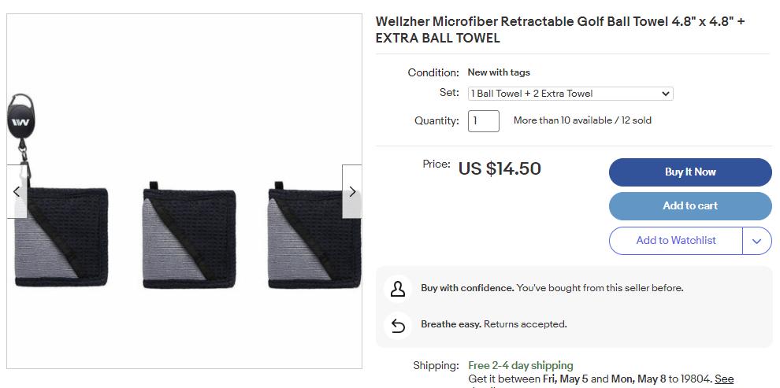The width and height of the screenshot is (780, 388).
Task: Show the next product image
Action: click(352, 191)
